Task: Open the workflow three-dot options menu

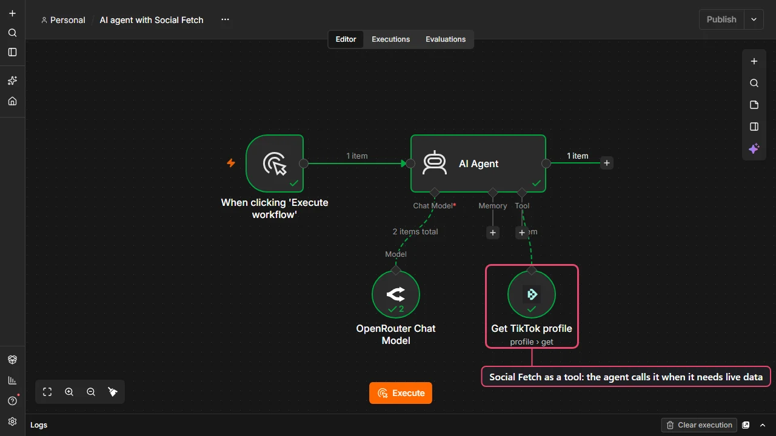Action: (x=225, y=20)
